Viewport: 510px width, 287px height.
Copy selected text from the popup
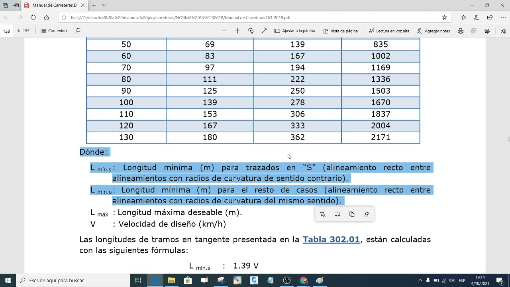(352, 214)
